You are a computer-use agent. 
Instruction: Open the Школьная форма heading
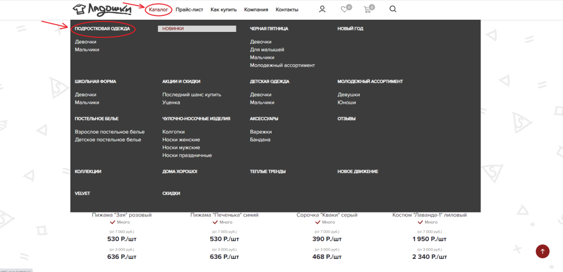pyautogui.click(x=96, y=81)
